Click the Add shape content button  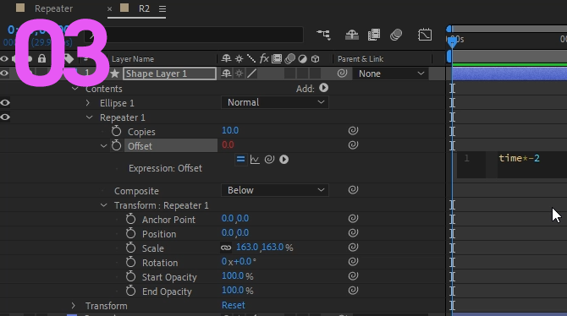coord(323,88)
